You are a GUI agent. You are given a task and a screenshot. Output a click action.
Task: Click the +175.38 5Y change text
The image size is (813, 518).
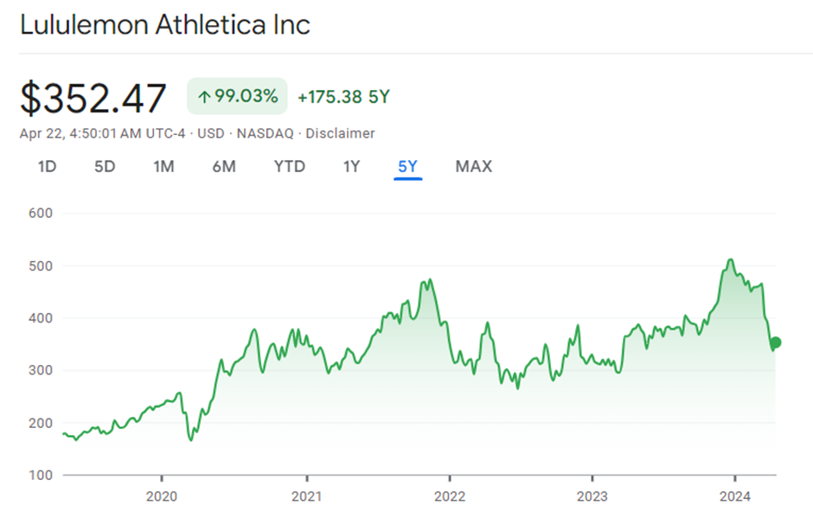pyautogui.click(x=343, y=97)
